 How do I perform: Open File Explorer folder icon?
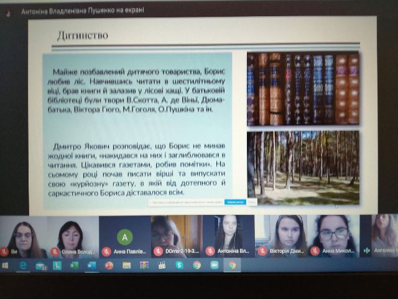(x=126, y=265)
